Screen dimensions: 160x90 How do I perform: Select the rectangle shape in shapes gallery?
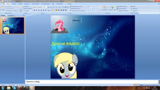pos(94,7)
